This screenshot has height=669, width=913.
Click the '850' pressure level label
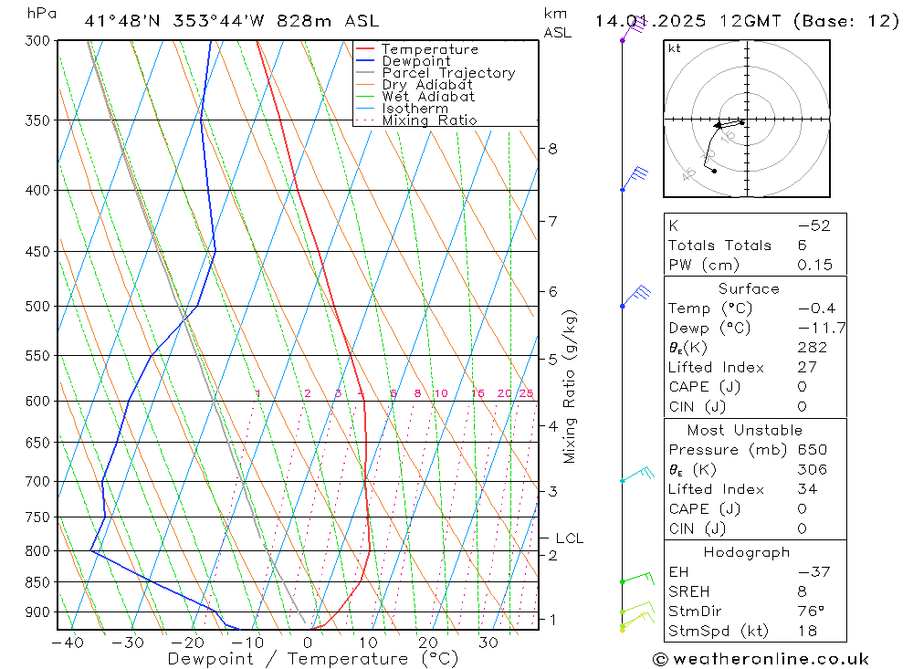pos(37,582)
